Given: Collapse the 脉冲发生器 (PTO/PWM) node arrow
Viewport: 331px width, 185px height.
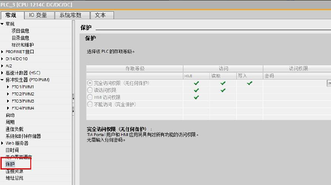Looking at the screenshot, I should point(3,80).
